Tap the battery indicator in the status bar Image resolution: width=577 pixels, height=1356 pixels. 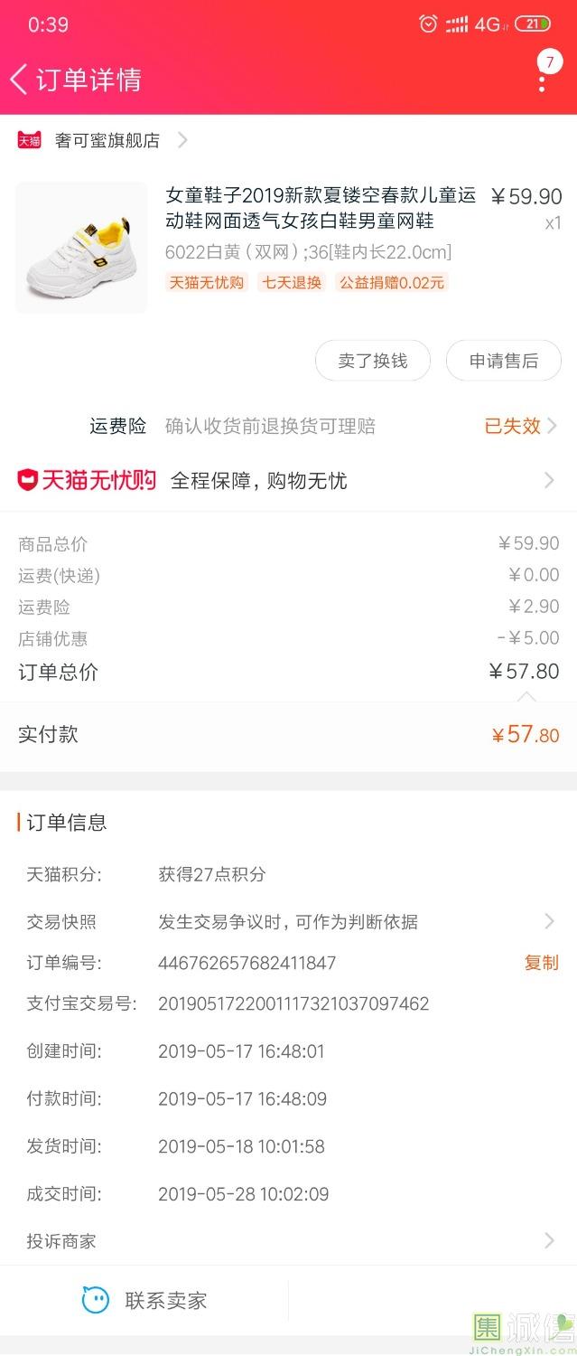pos(533,24)
